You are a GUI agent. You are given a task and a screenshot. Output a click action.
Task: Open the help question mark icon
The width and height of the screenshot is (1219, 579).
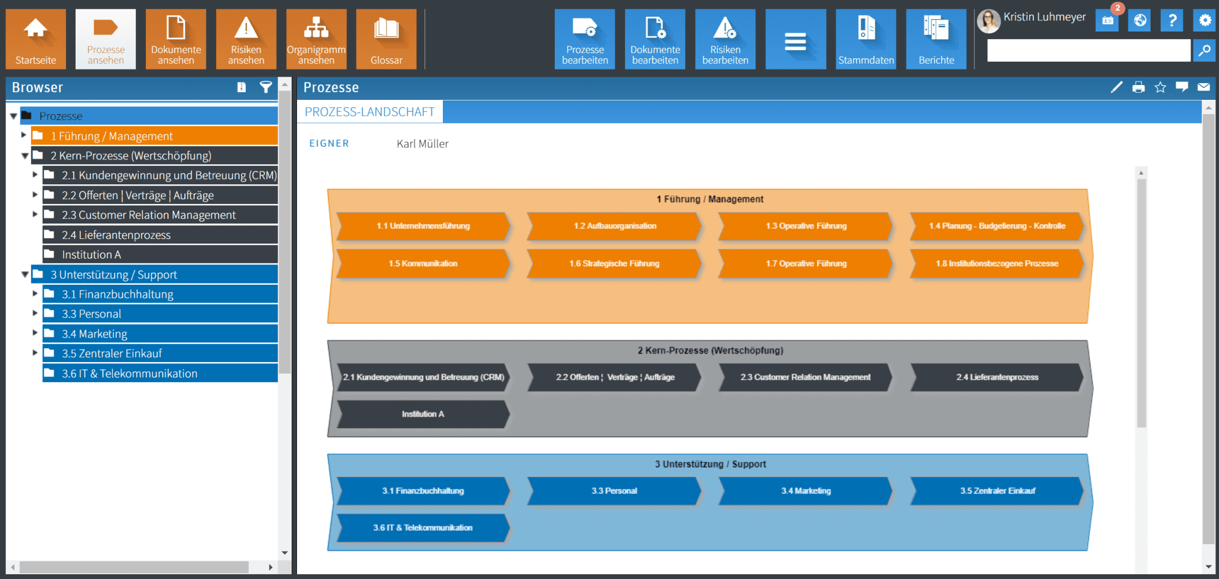point(1172,20)
